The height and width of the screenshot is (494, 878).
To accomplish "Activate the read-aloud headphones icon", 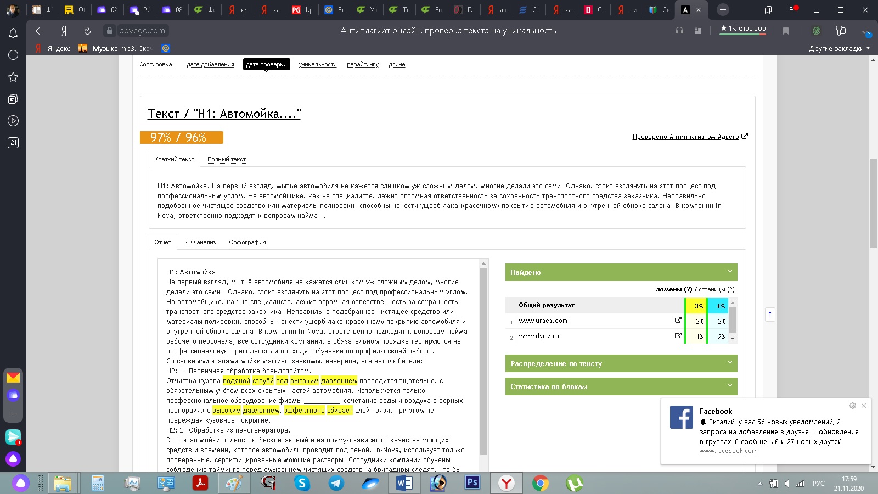I will (679, 31).
